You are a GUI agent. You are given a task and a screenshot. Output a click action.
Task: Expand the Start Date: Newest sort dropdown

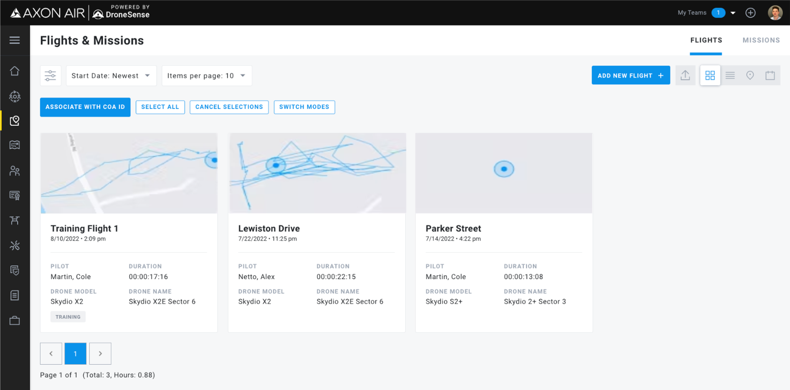coord(111,76)
